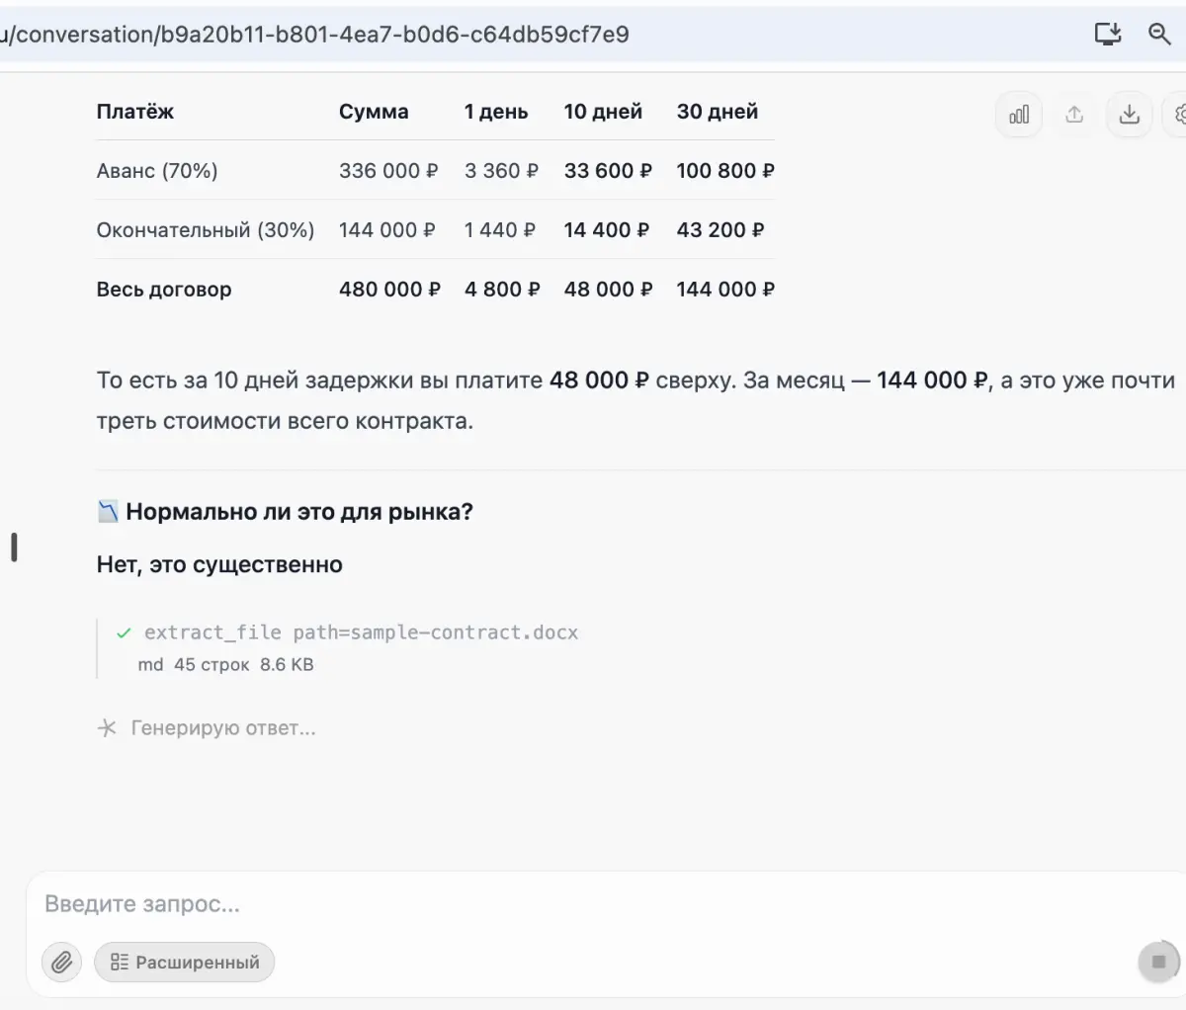
Task: Click the 1 440 ₽ cell
Action: [x=500, y=230]
